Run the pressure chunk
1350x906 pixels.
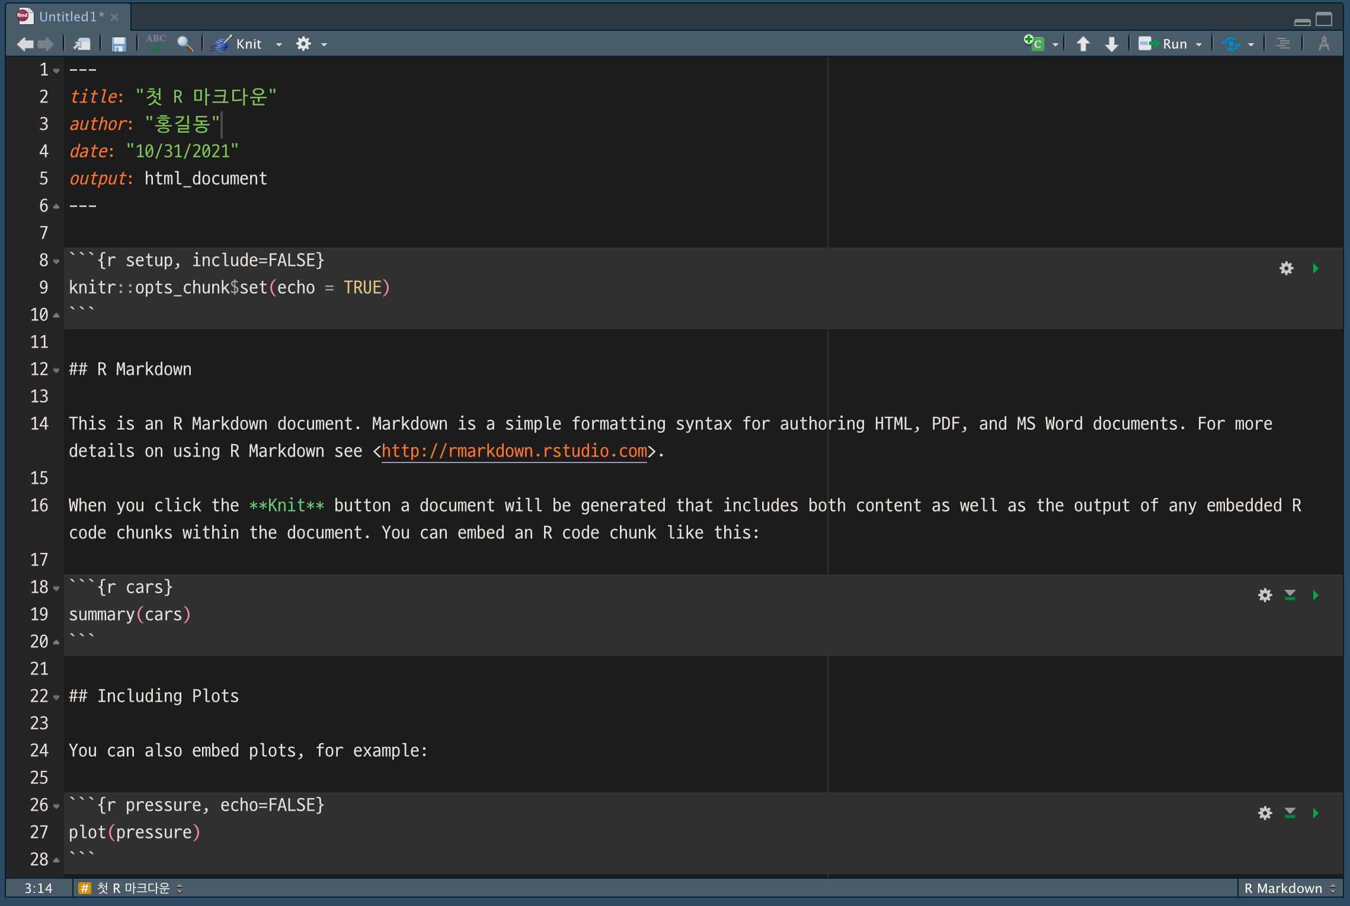pos(1316,813)
